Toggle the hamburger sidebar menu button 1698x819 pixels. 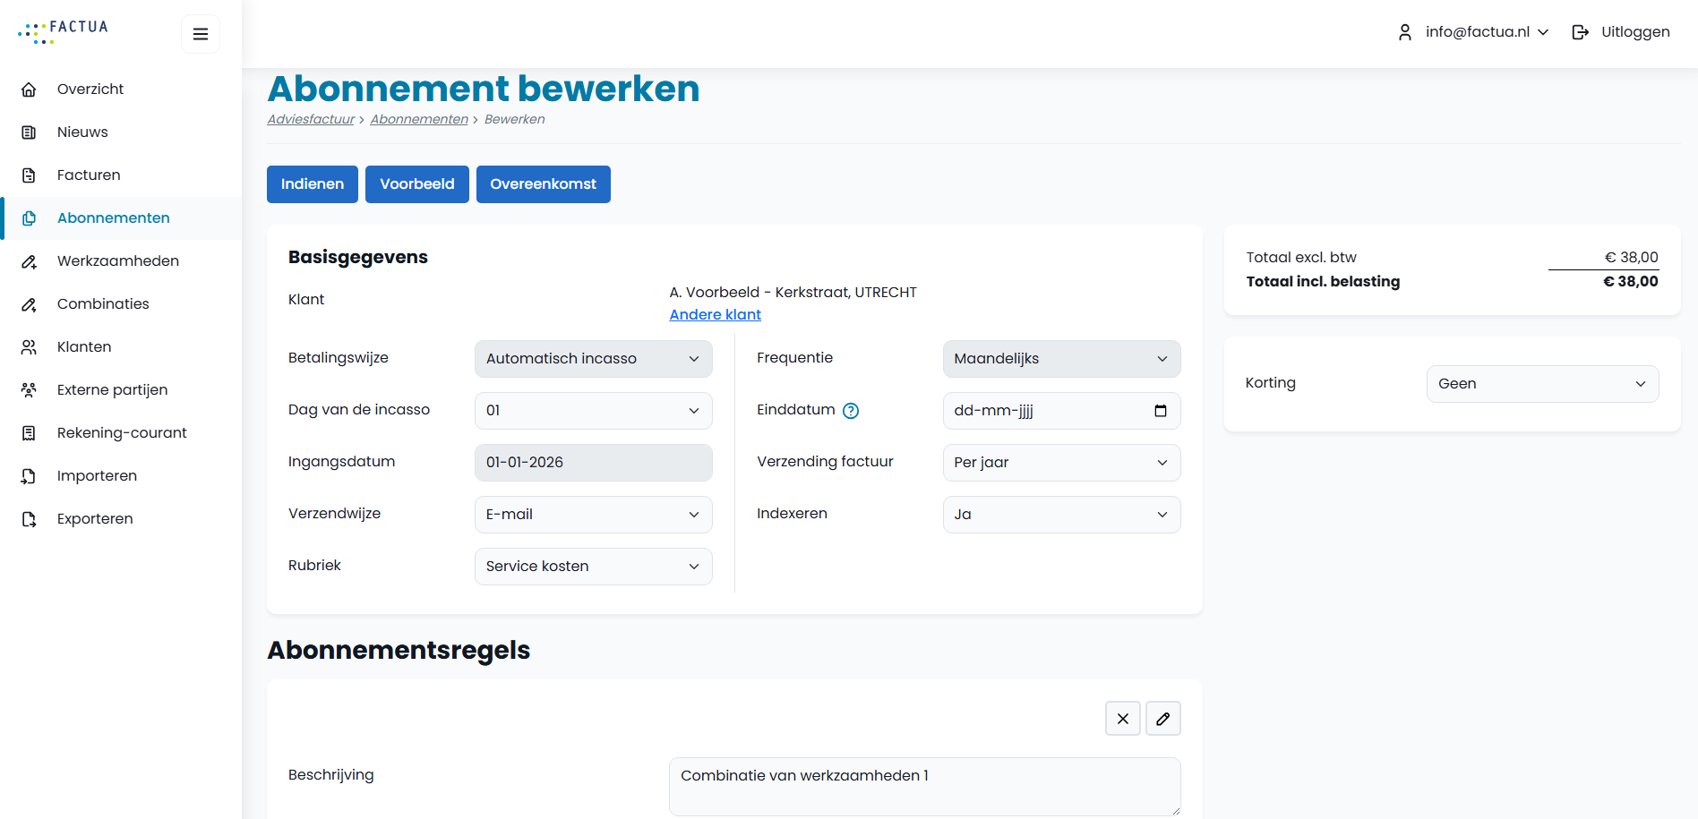tap(201, 34)
